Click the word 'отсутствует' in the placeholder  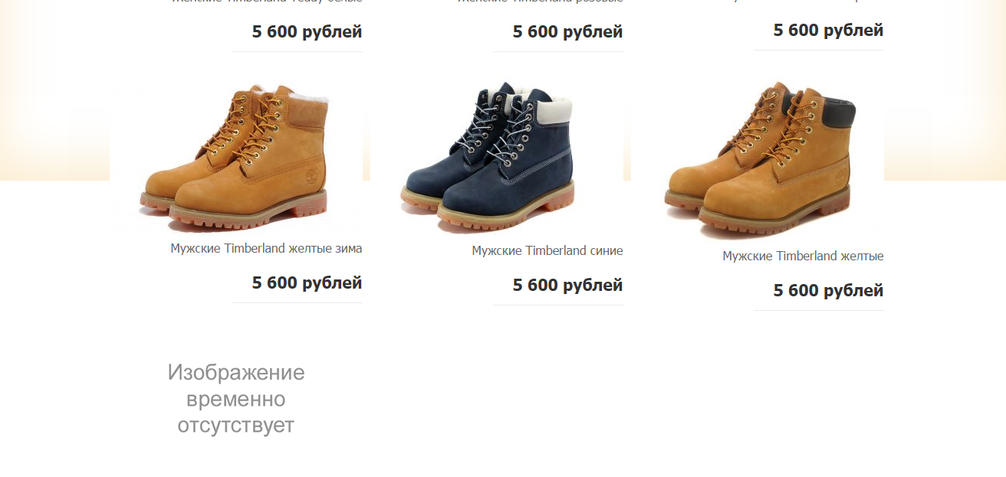coord(236,426)
